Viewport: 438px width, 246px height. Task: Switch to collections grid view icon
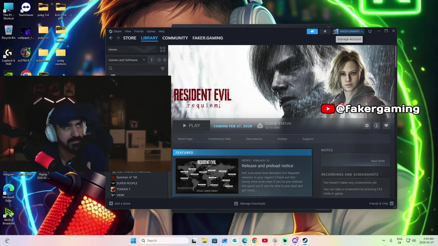163,50
